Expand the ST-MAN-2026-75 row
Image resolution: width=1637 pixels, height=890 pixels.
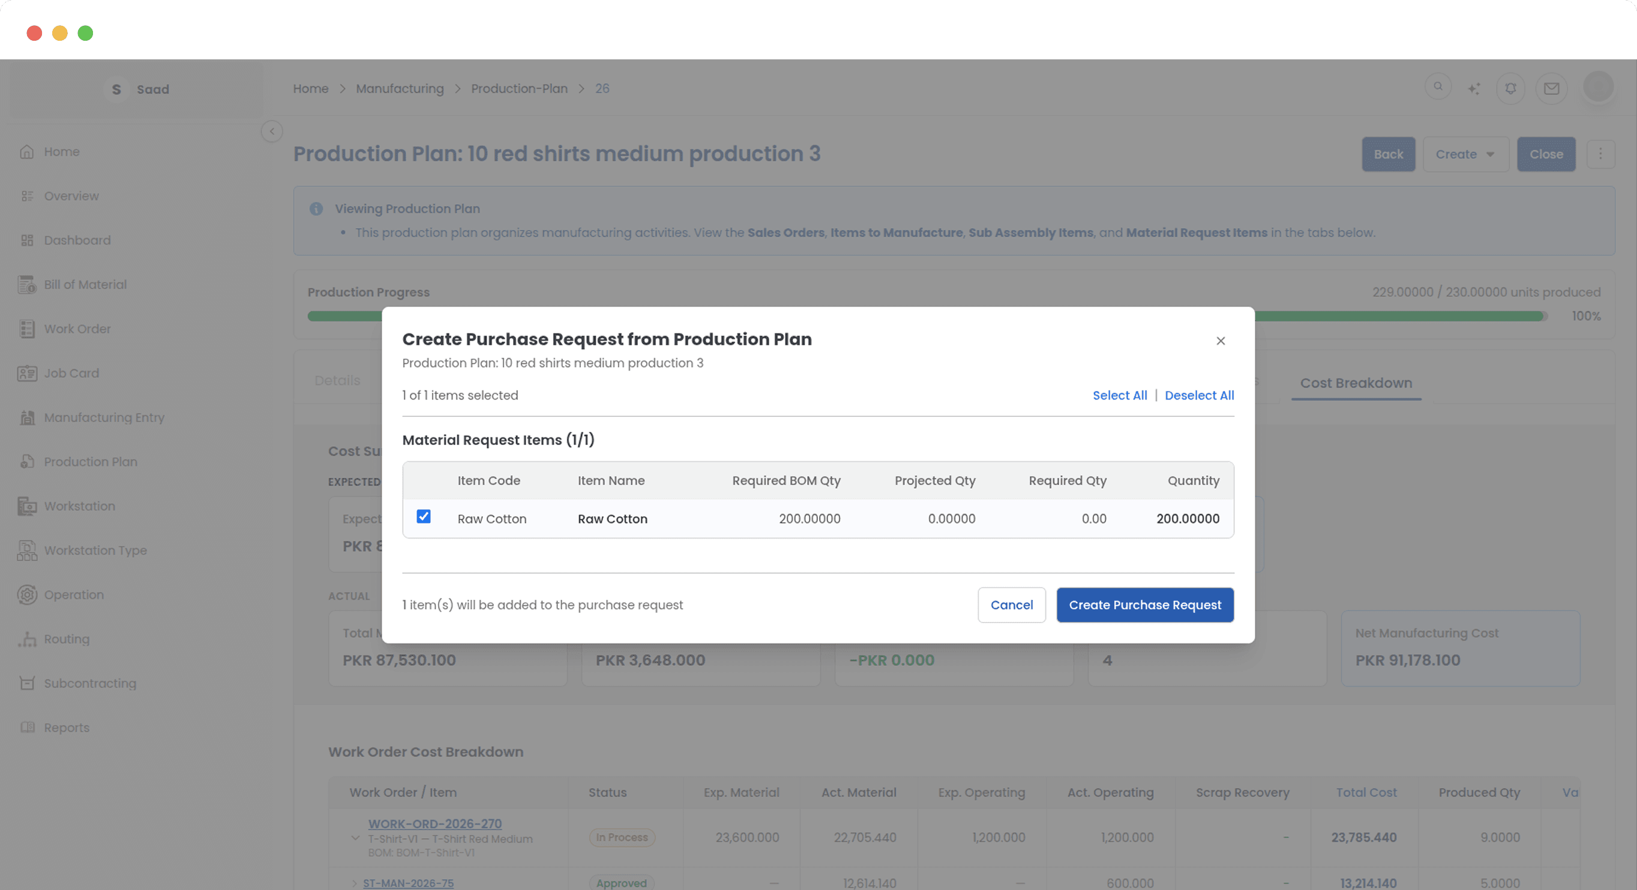coord(354,883)
